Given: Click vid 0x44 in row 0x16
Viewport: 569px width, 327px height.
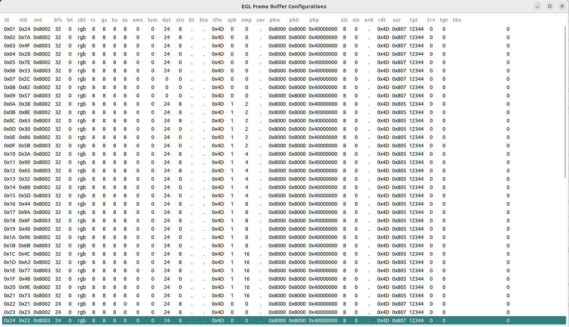Looking at the screenshot, I should pos(25,204).
